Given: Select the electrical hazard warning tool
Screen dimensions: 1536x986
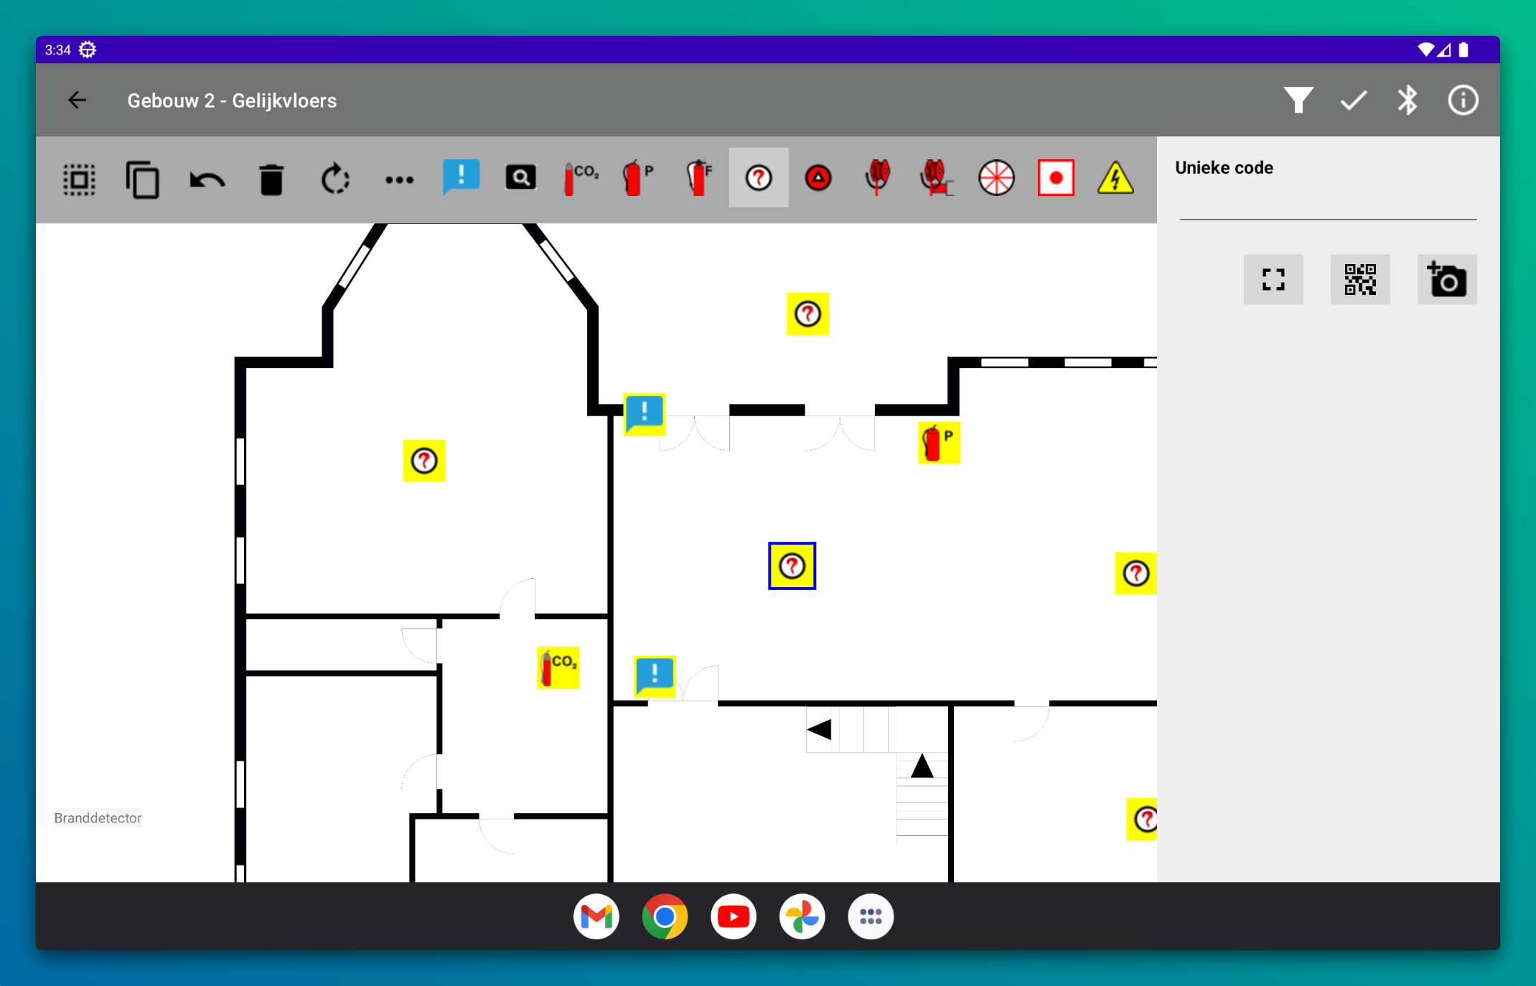Looking at the screenshot, I should [x=1115, y=178].
